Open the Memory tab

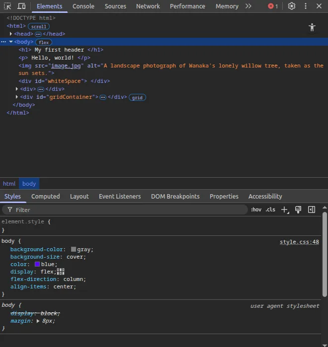click(x=227, y=6)
